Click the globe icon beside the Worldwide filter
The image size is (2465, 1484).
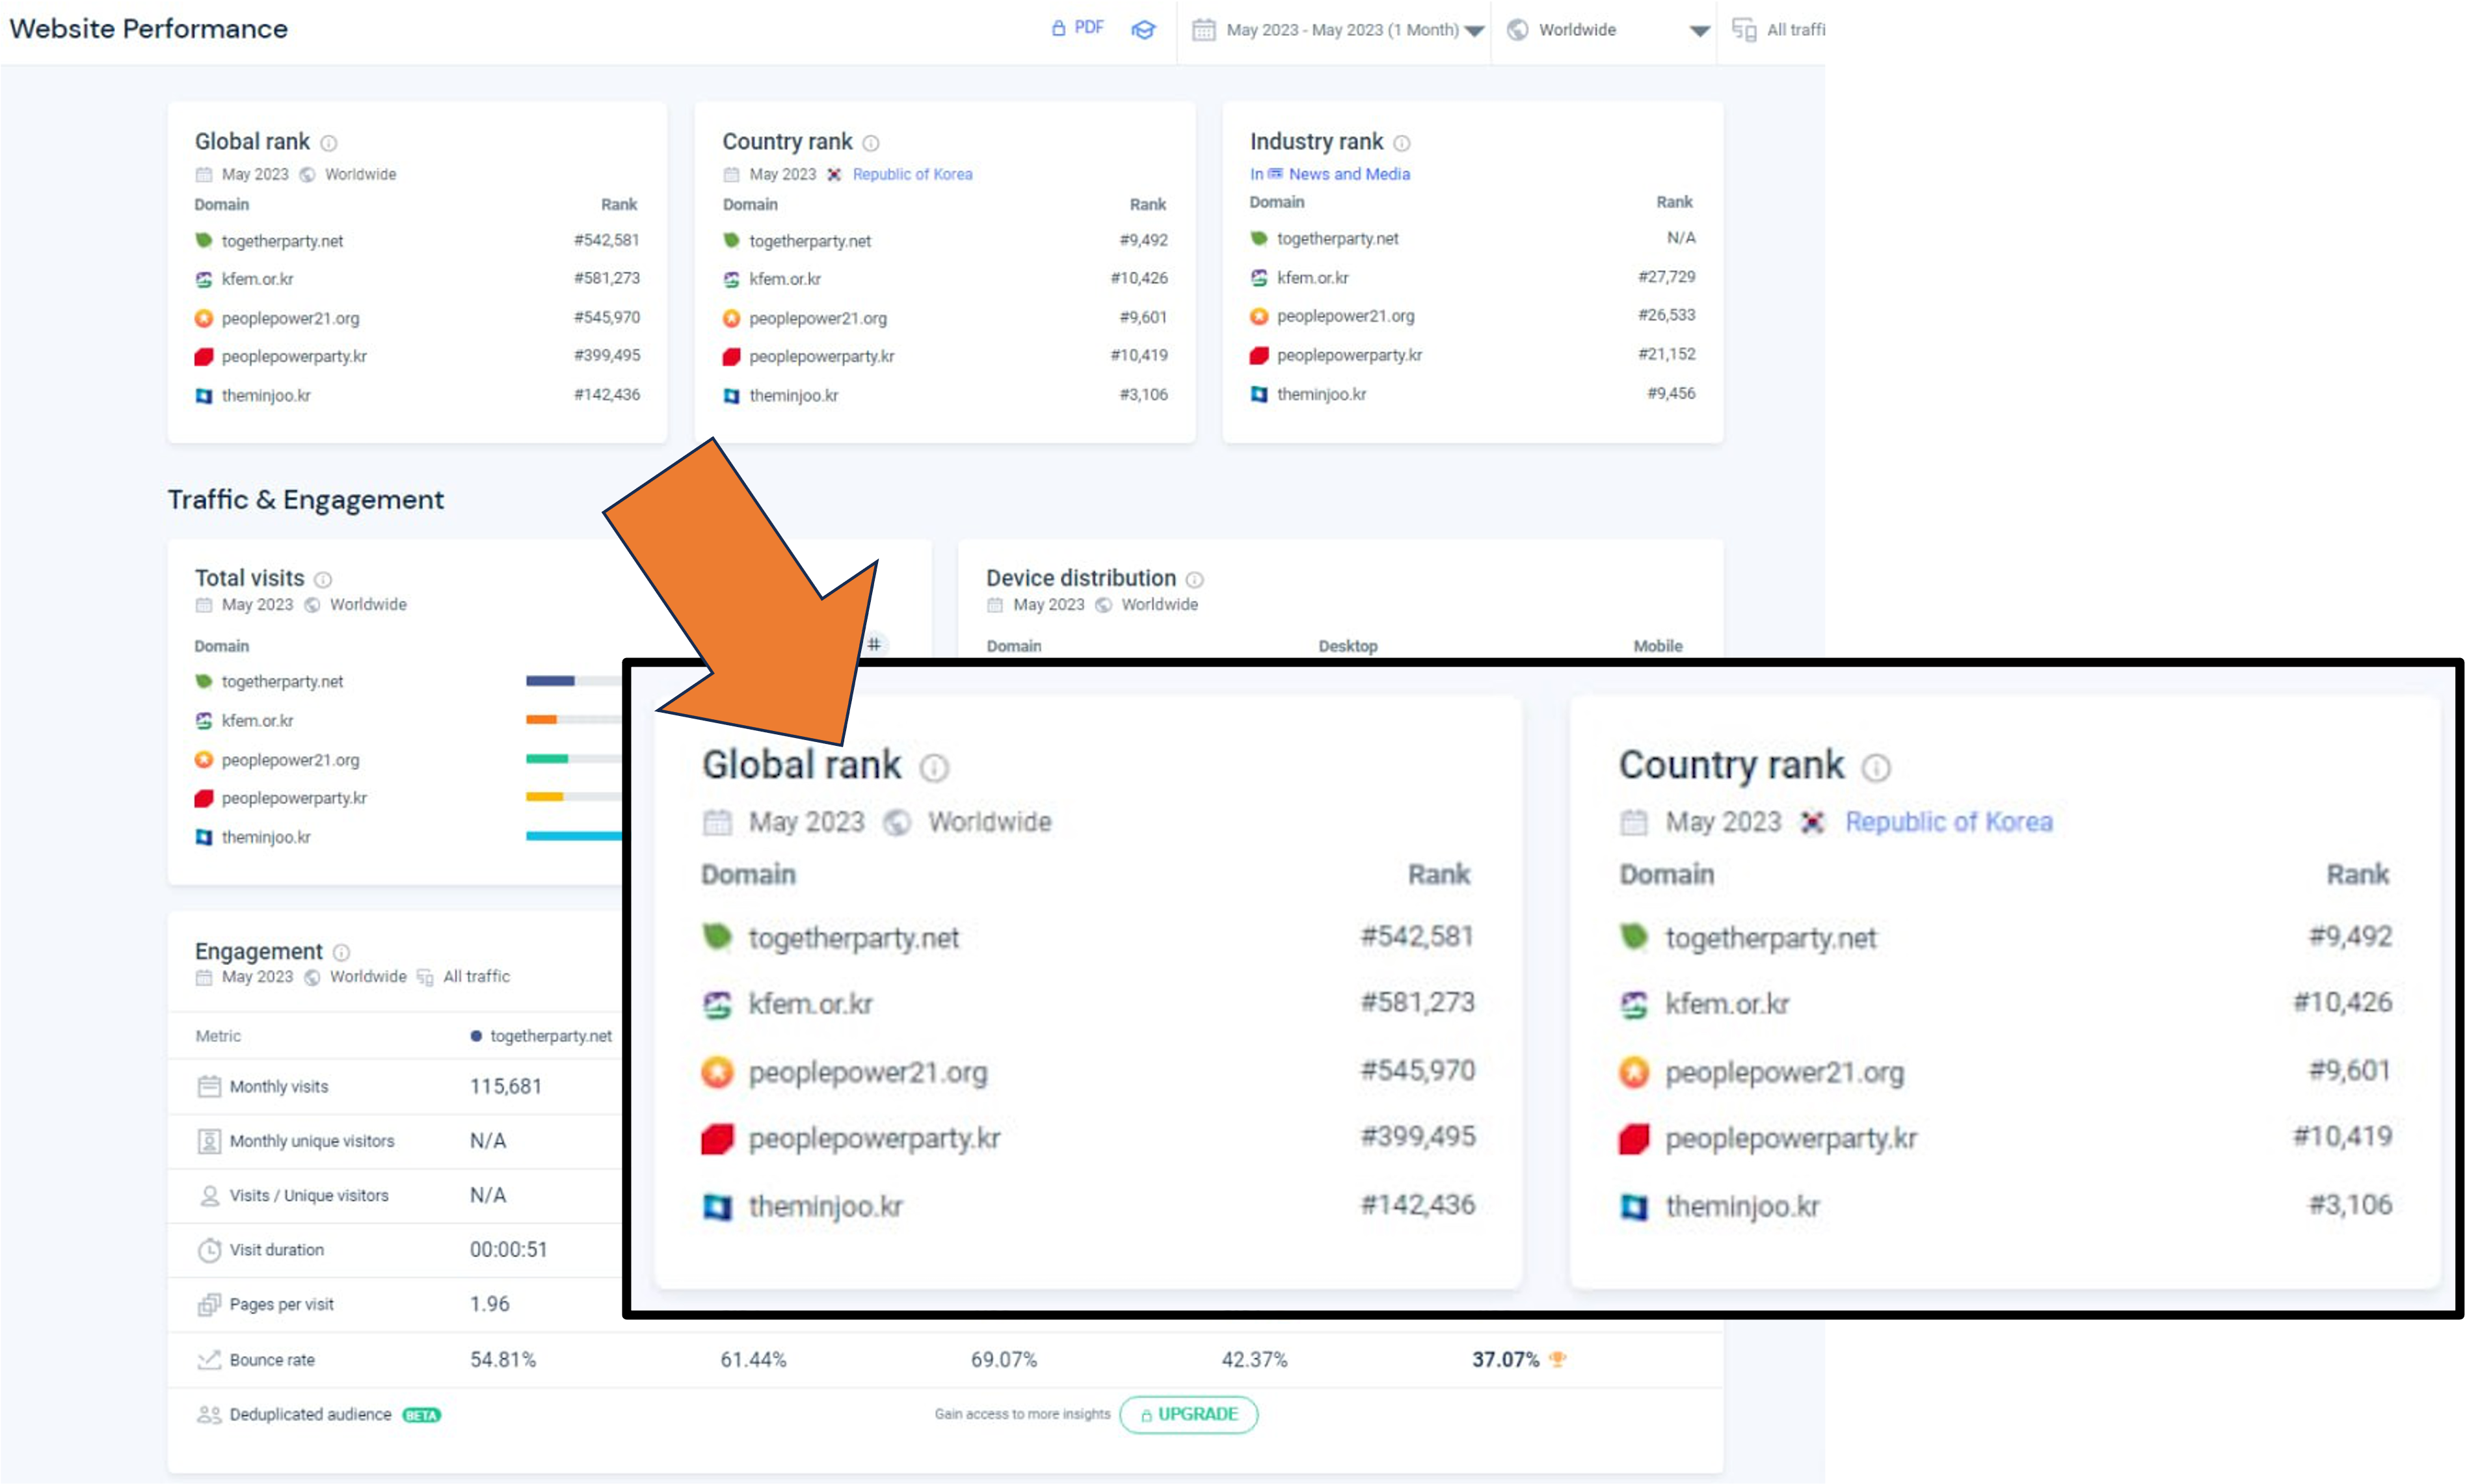pyautogui.click(x=1517, y=30)
